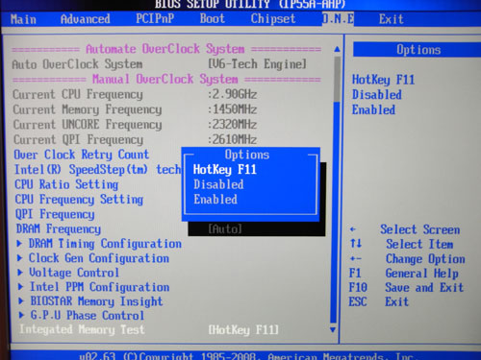Viewport: 481px width, 360px height.
Task: Click Current Memory Frequency label
Action: click(x=88, y=109)
